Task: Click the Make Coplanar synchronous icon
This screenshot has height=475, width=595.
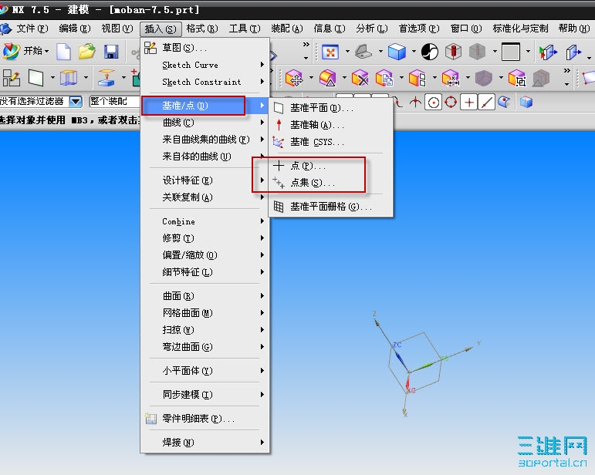Action: click(418, 78)
